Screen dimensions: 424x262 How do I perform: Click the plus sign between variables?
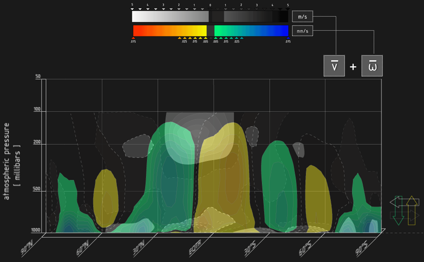point(353,66)
